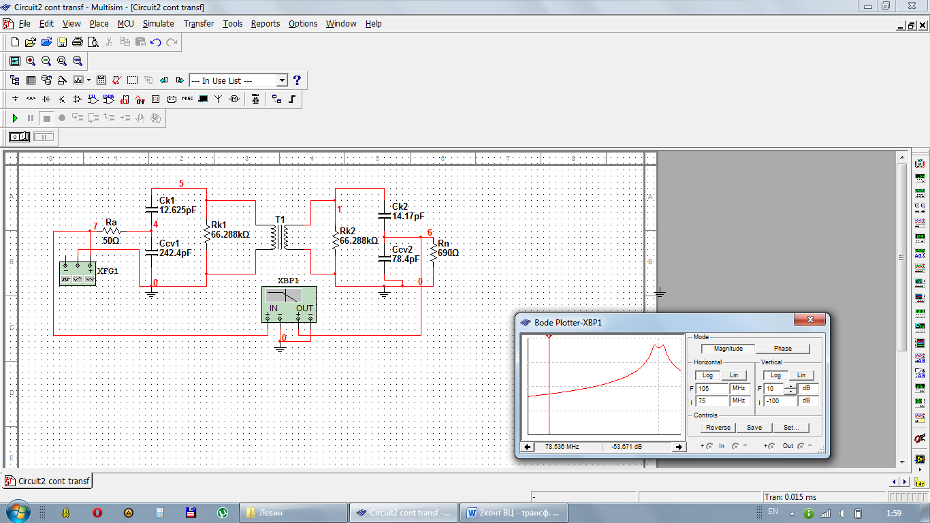Screen dimensions: 930x523
Task: Open the Spreadsheet View icon
Action: pos(31,80)
